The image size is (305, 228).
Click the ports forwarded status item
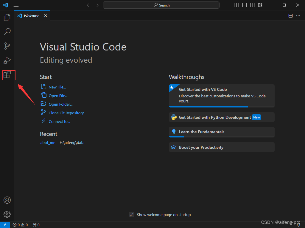click(36, 225)
